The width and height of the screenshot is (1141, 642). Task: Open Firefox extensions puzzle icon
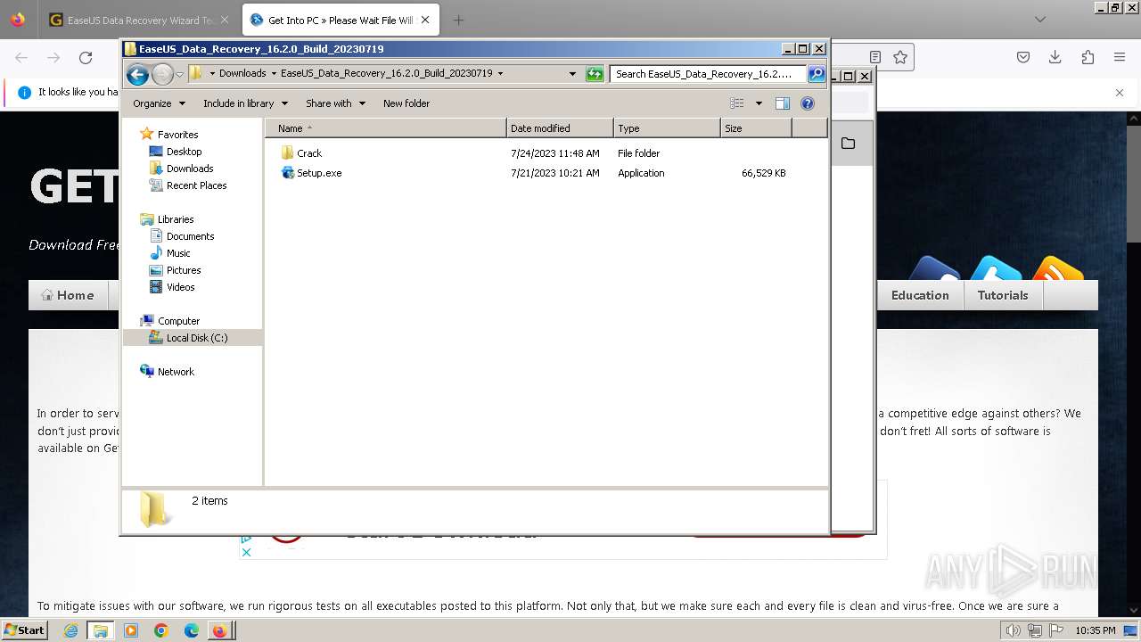(1088, 58)
